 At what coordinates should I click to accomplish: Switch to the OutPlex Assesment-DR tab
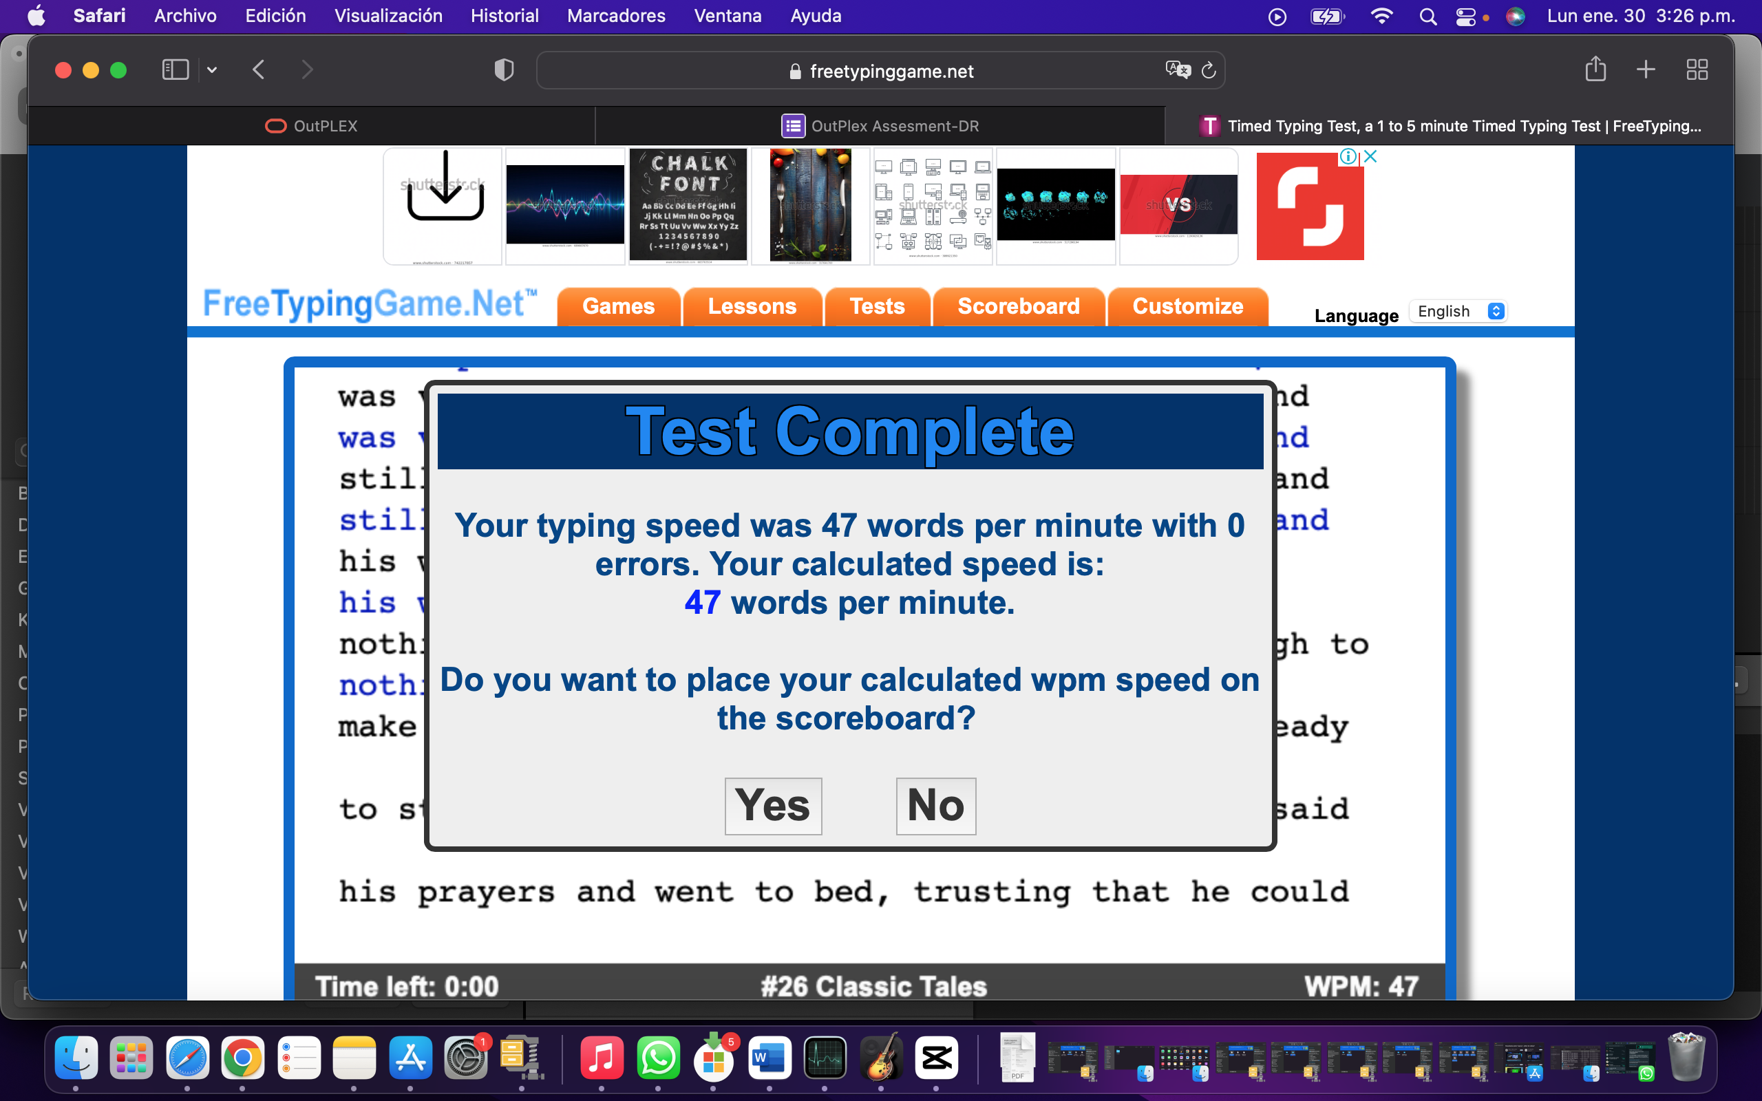tap(880, 126)
